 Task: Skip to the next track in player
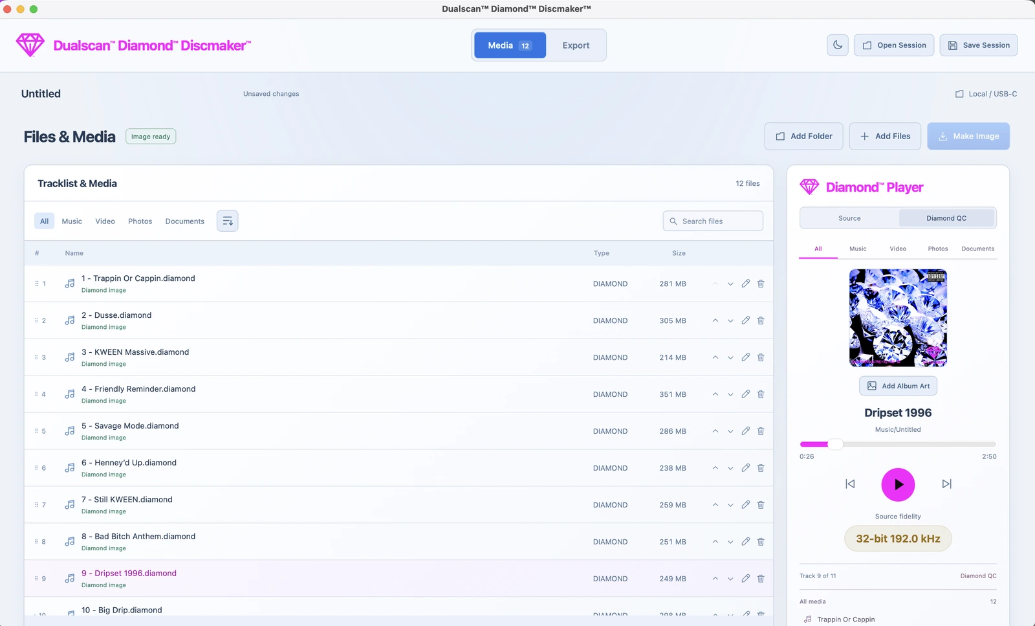coord(946,484)
